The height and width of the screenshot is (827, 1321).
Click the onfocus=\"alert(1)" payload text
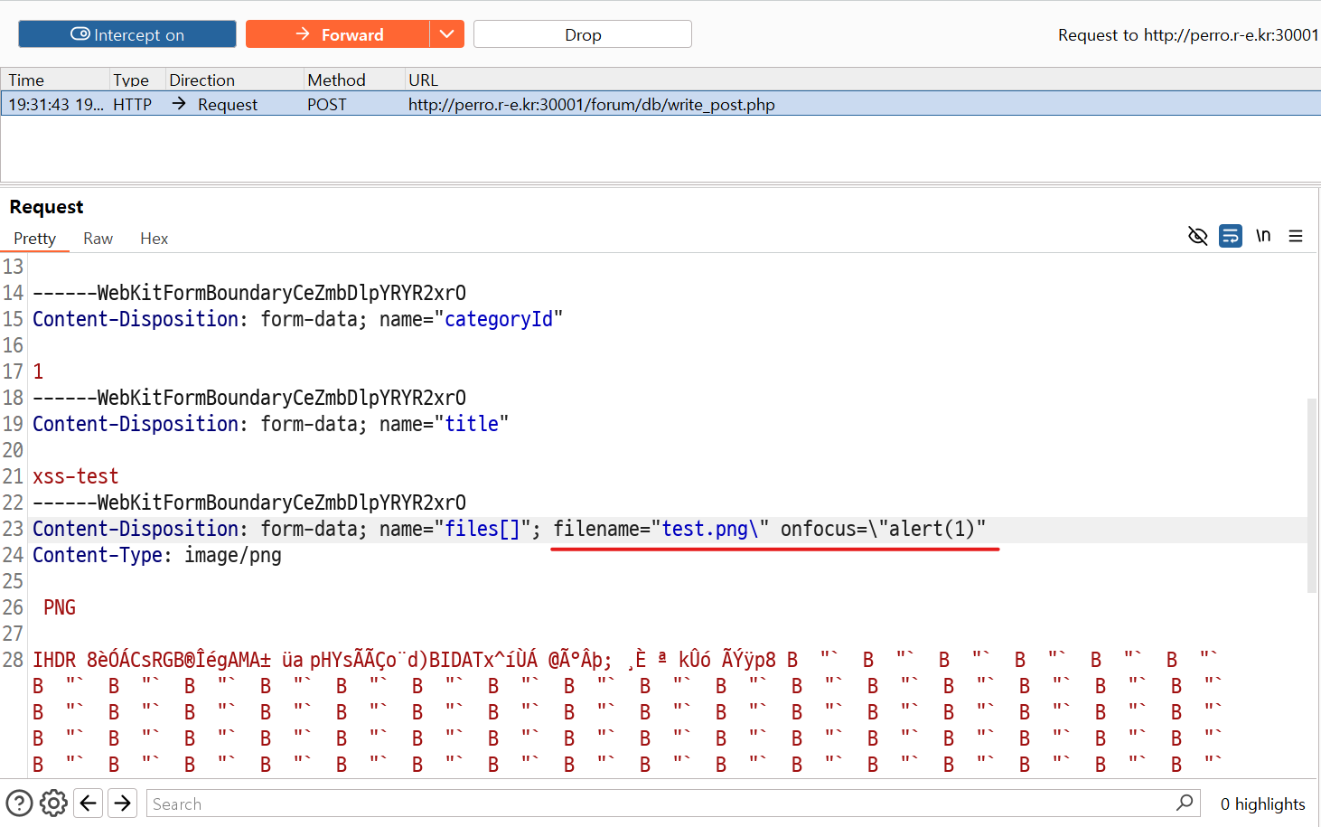[883, 529]
